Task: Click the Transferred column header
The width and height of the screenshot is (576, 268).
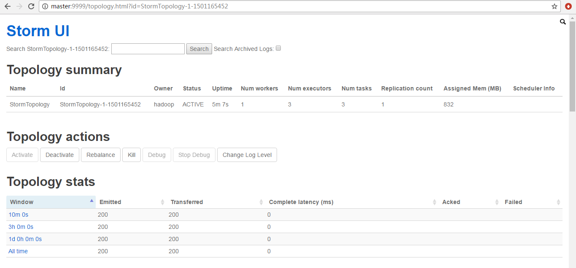Action: click(216, 202)
